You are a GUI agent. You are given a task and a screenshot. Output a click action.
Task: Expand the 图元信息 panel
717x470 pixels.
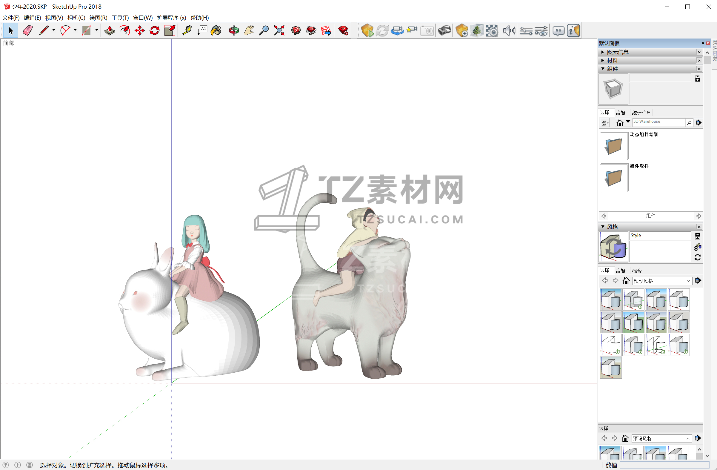coord(618,52)
